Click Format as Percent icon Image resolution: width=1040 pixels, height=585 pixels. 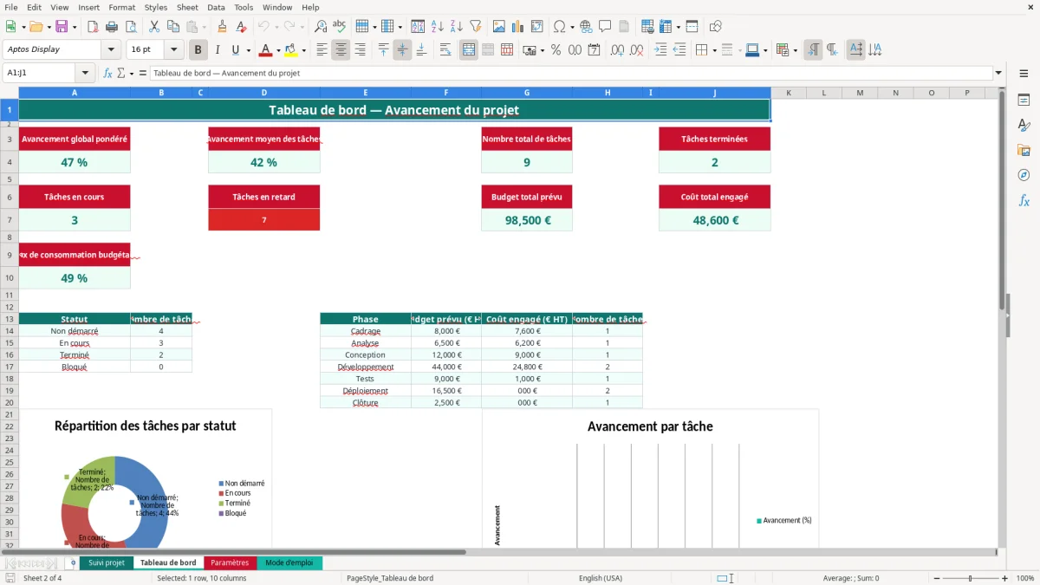[556, 49]
